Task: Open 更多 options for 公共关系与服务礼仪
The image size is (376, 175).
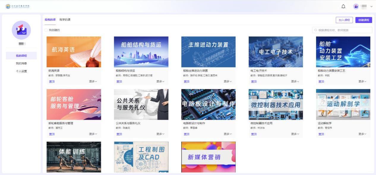Action: tap(160, 134)
